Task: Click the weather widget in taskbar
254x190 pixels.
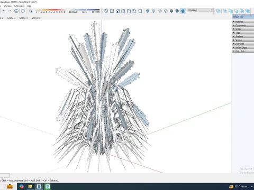Action: click(238, 186)
